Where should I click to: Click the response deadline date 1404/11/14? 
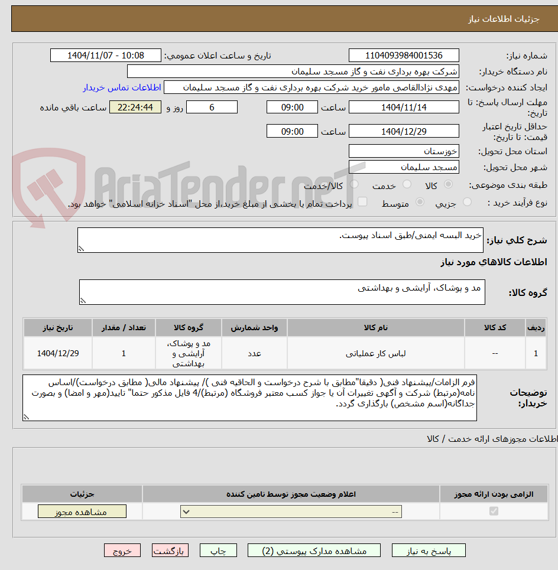click(404, 108)
